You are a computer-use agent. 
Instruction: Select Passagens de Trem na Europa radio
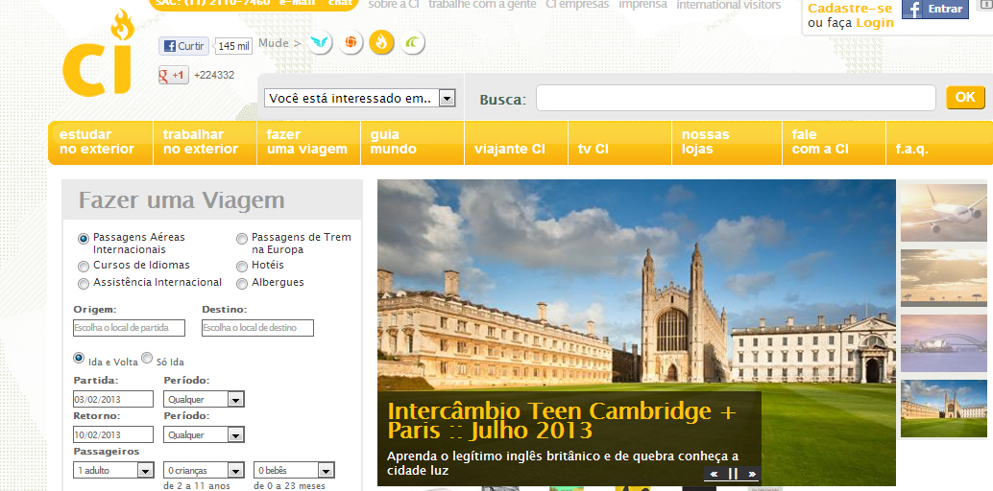coord(242,239)
